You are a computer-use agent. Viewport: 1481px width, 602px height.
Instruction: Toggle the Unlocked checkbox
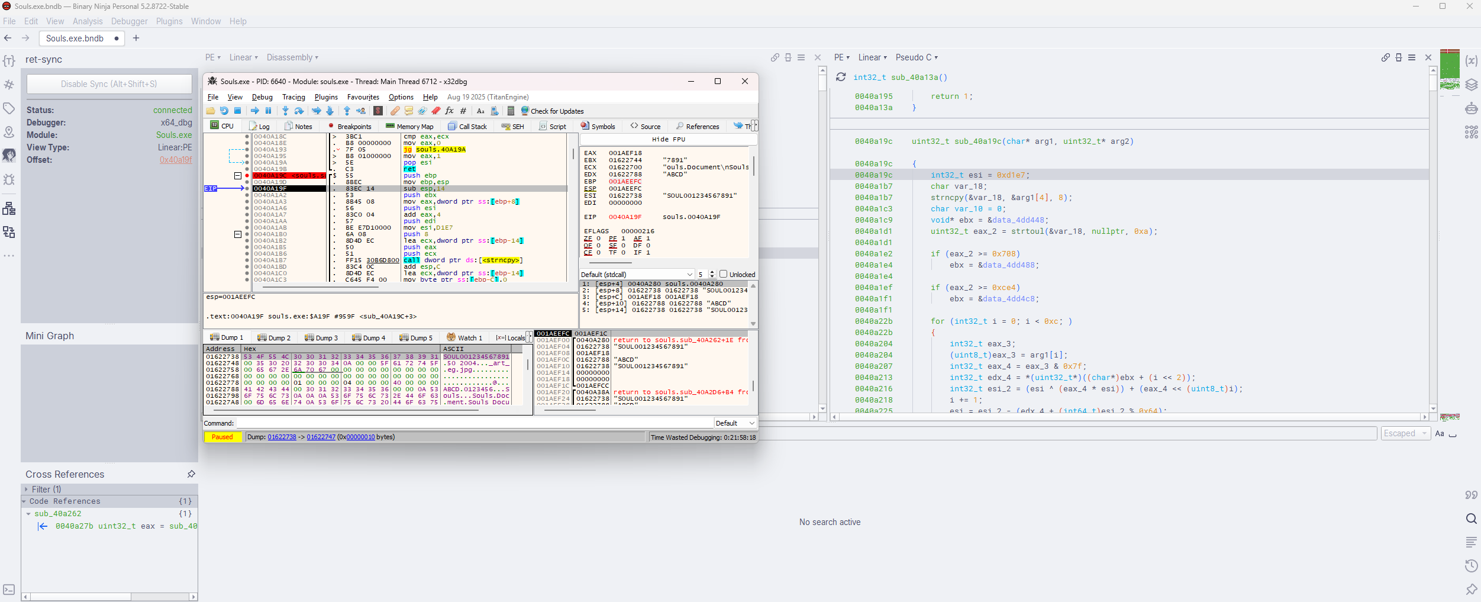pos(723,274)
